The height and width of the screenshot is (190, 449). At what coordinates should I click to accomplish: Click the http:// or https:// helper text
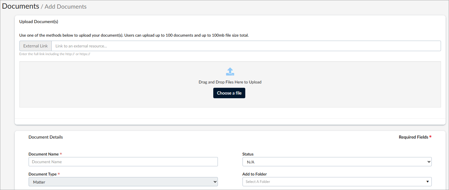point(54,54)
